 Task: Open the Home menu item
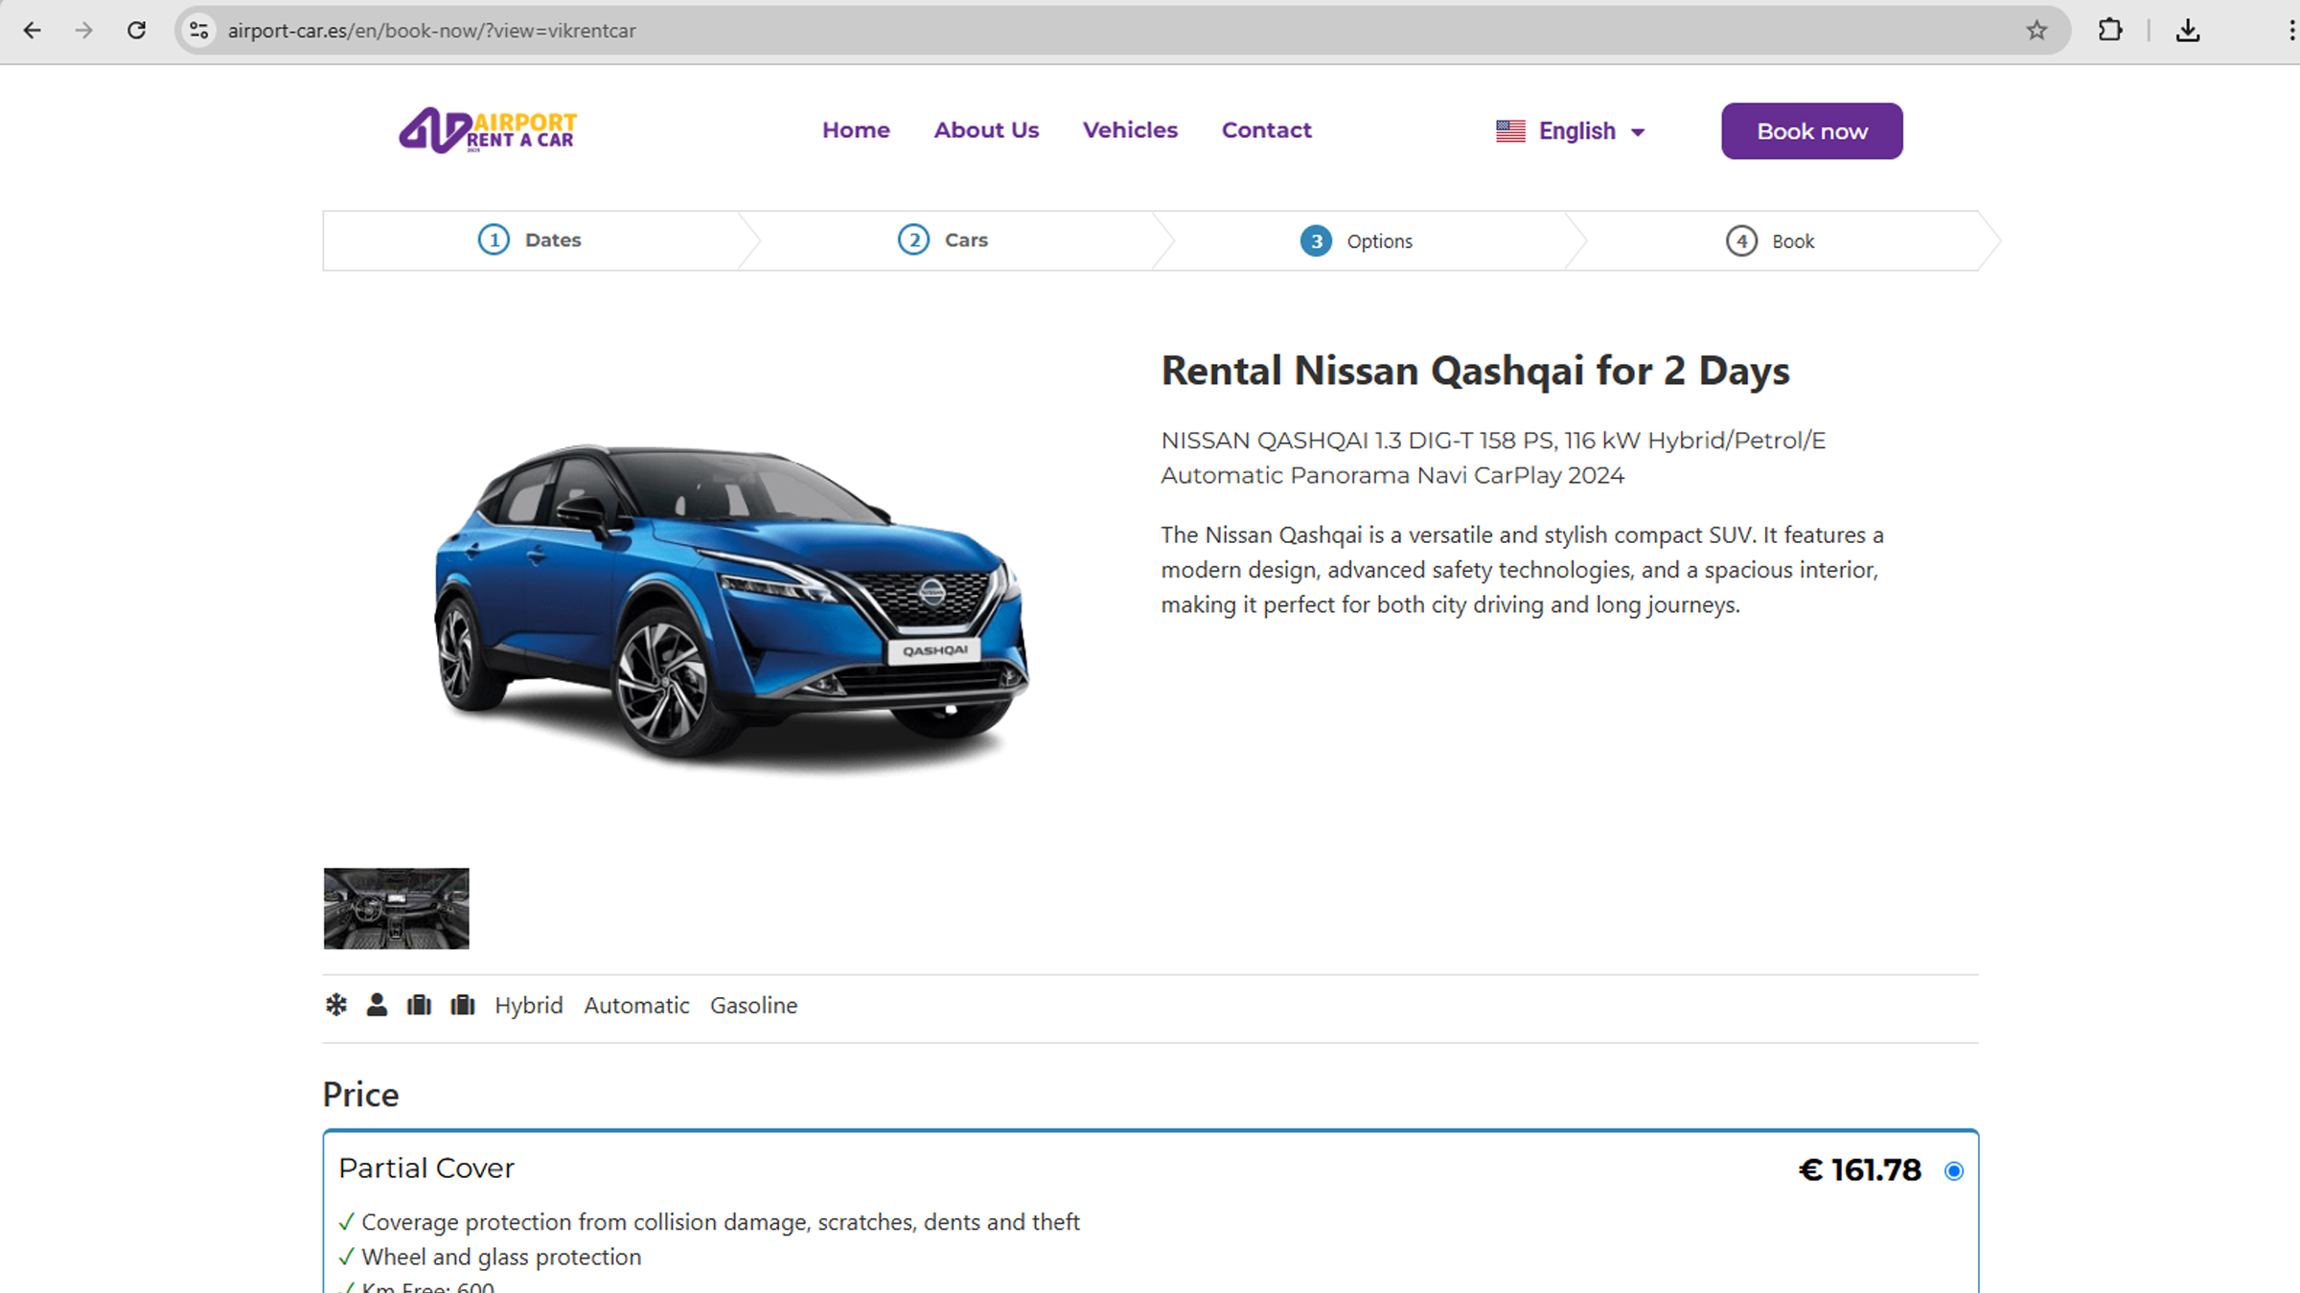click(856, 130)
